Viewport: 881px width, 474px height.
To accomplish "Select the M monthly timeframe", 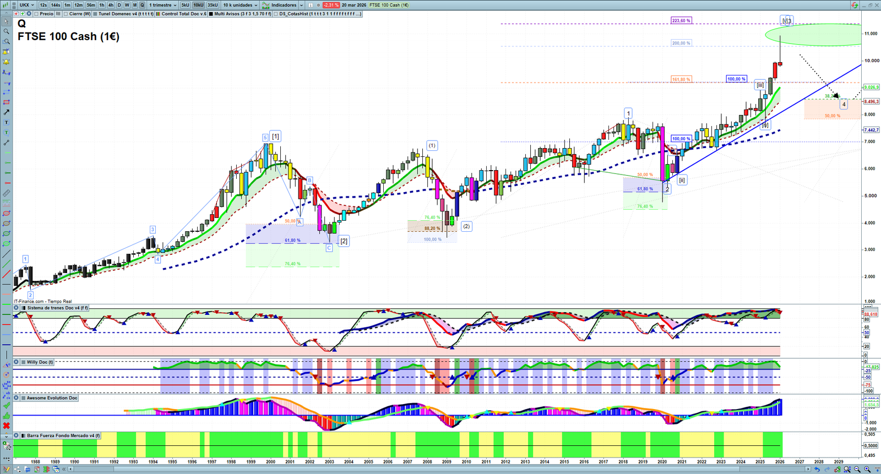I will click(134, 5).
